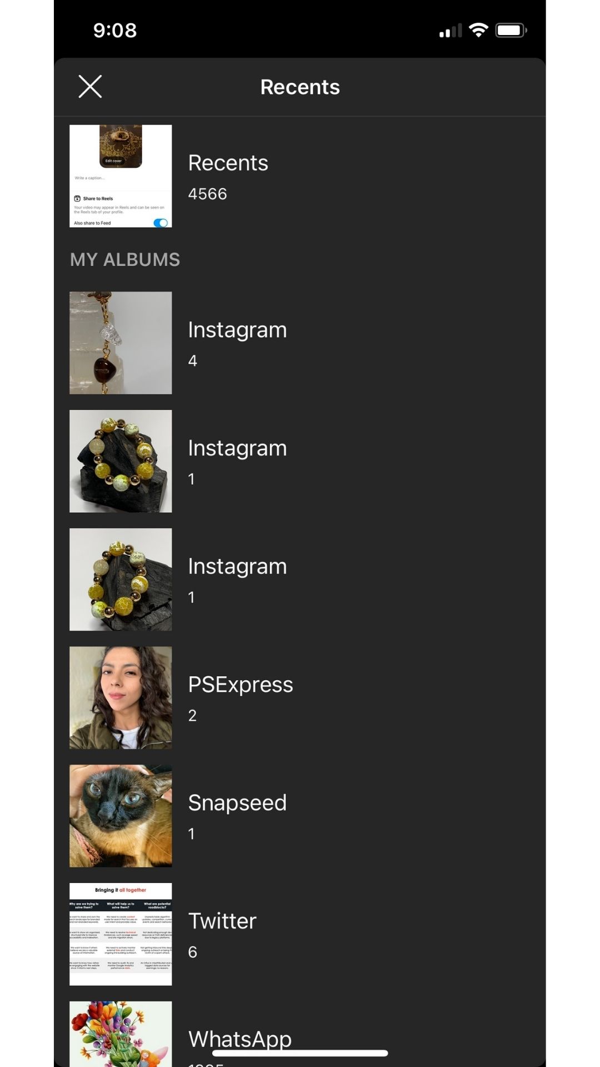
Task: Open the Twitter album
Action: point(300,934)
